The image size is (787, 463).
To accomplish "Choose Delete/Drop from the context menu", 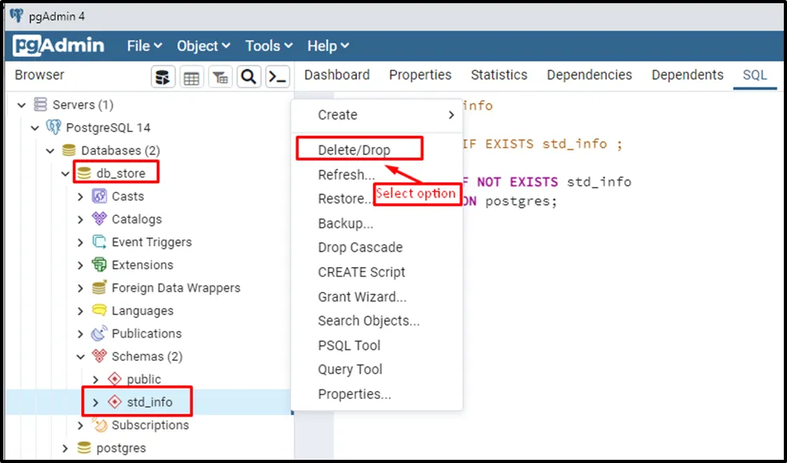I will [354, 150].
